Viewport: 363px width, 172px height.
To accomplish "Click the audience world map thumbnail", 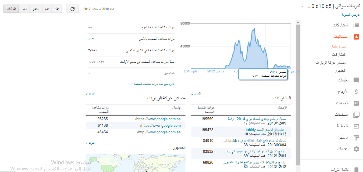I will coord(136,163).
